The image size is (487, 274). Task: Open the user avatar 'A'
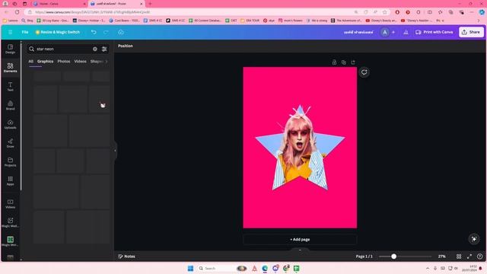(385, 32)
